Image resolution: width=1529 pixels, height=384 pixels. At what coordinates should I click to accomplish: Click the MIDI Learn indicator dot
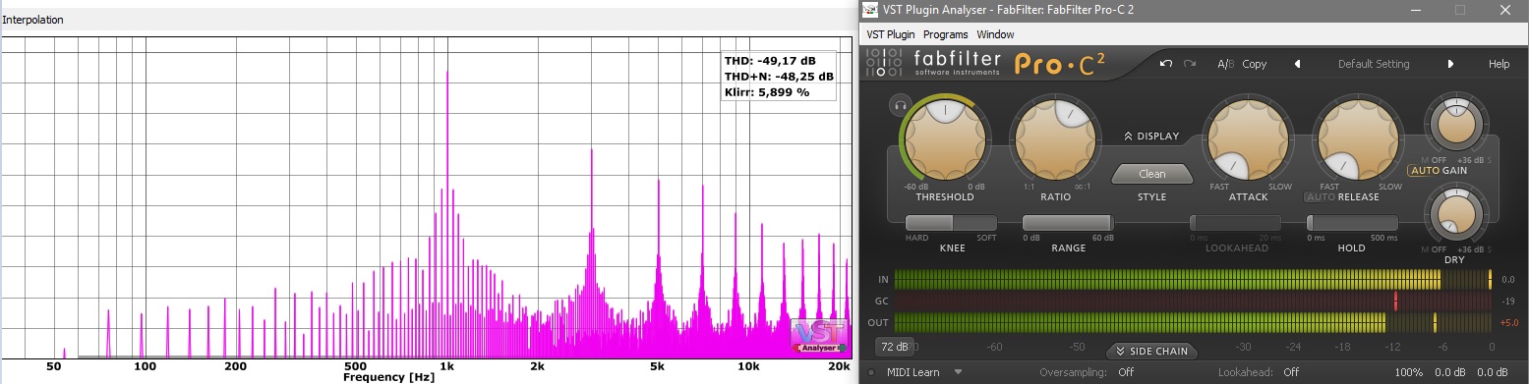pos(871,372)
